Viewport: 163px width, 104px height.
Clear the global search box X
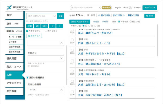click(x=99, y=8)
